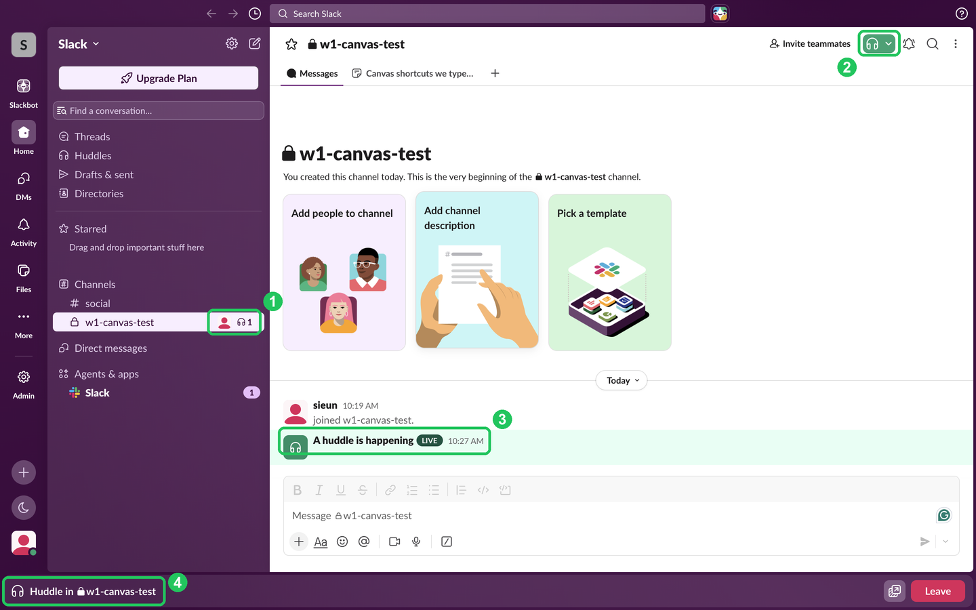Open Activity bell in the left rail
The height and width of the screenshot is (610, 976).
pyautogui.click(x=24, y=231)
